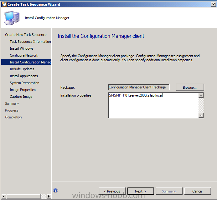Select System Preparation step
The width and height of the screenshot is (217, 200).
click(x=24, y=83)
